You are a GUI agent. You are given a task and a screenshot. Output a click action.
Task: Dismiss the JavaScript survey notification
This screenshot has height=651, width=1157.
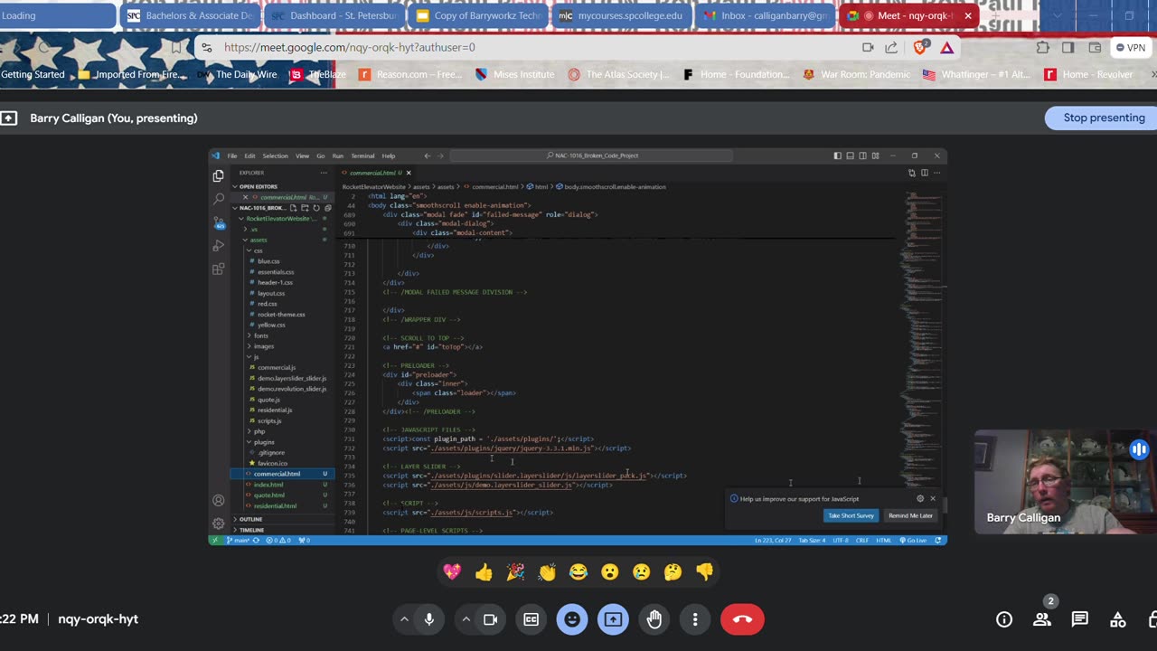tap(933, 498)
